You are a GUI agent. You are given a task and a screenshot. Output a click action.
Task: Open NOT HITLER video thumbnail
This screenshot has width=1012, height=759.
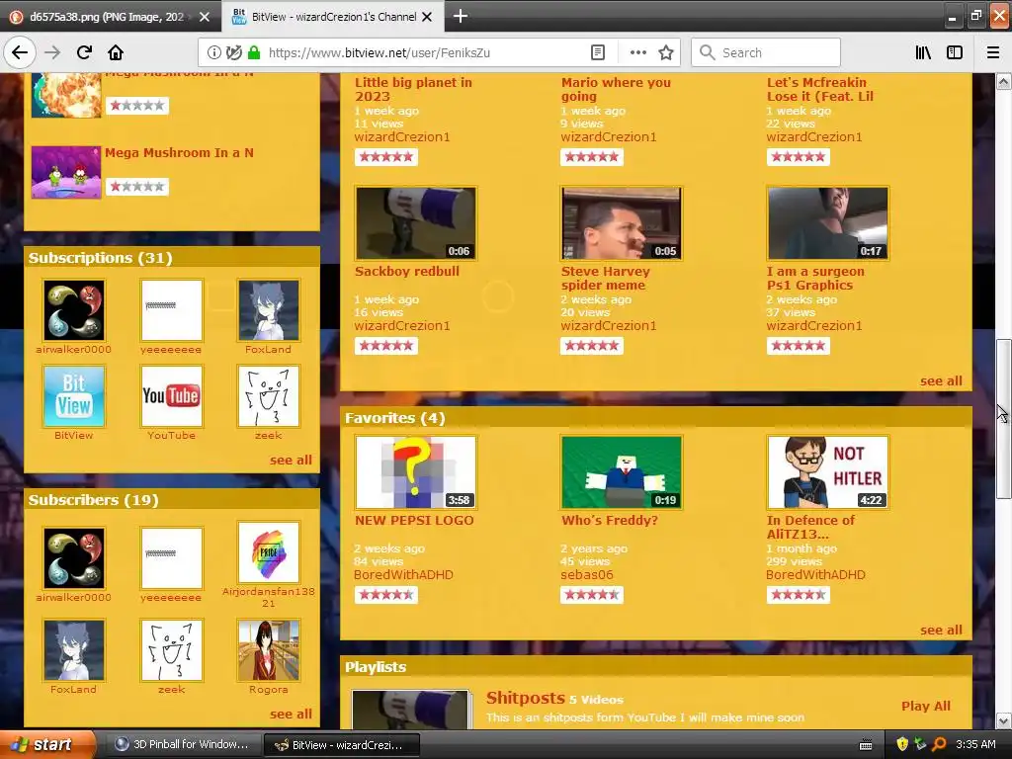827,472
